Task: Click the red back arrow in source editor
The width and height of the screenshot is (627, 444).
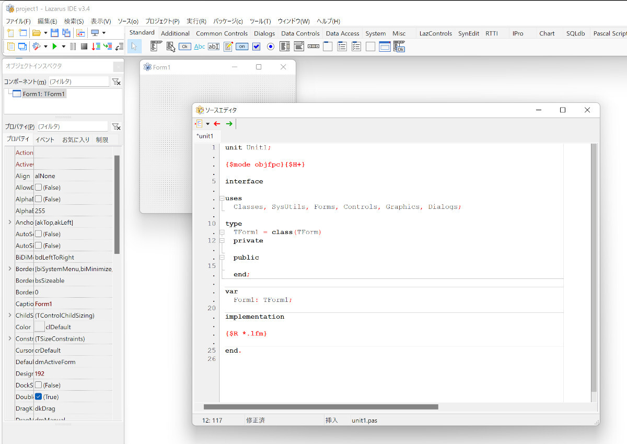Action: 217,124
